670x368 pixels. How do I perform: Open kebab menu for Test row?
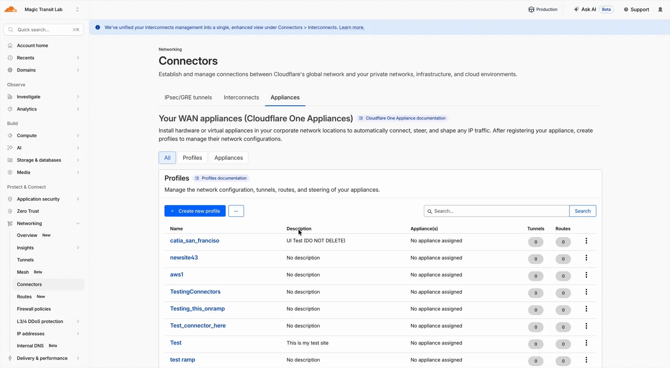point(586,343)
